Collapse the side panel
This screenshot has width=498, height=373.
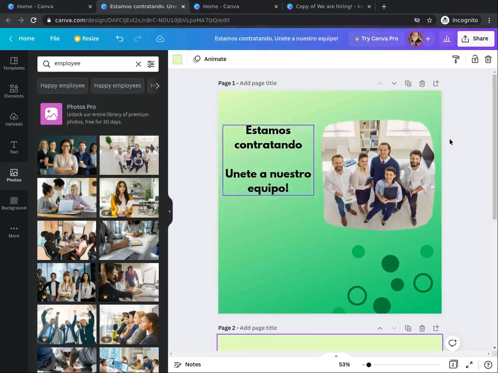pos(170,211)
